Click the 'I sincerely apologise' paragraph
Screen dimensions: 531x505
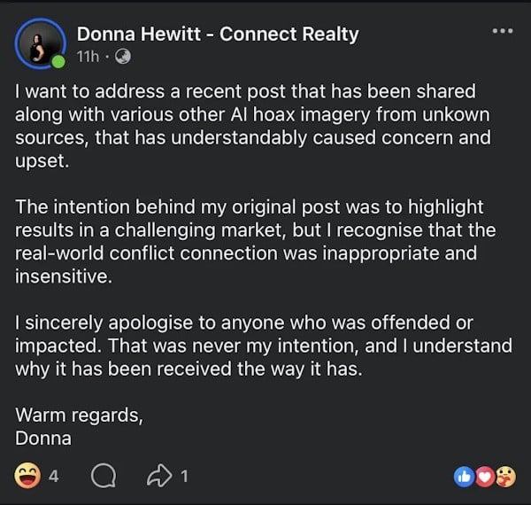[x=264, y=346]
